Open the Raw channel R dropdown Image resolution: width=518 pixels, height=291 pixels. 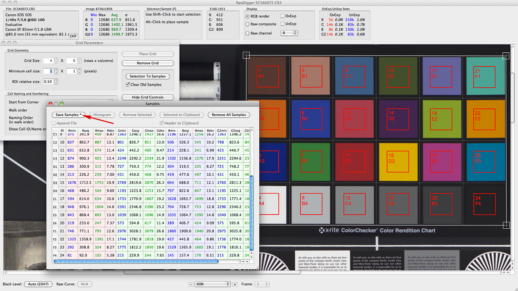289,33
